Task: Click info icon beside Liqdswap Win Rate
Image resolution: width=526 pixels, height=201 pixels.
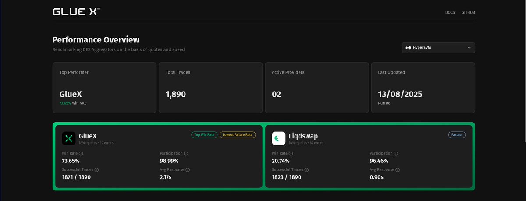Action: click(x=291, y=154)
